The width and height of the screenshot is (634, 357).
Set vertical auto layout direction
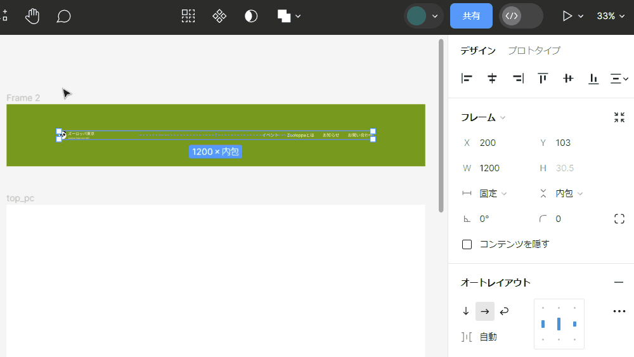pos(466,311)
